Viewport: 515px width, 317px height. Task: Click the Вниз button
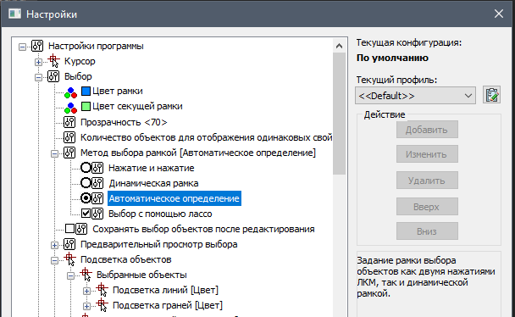[x=427, y=231]
